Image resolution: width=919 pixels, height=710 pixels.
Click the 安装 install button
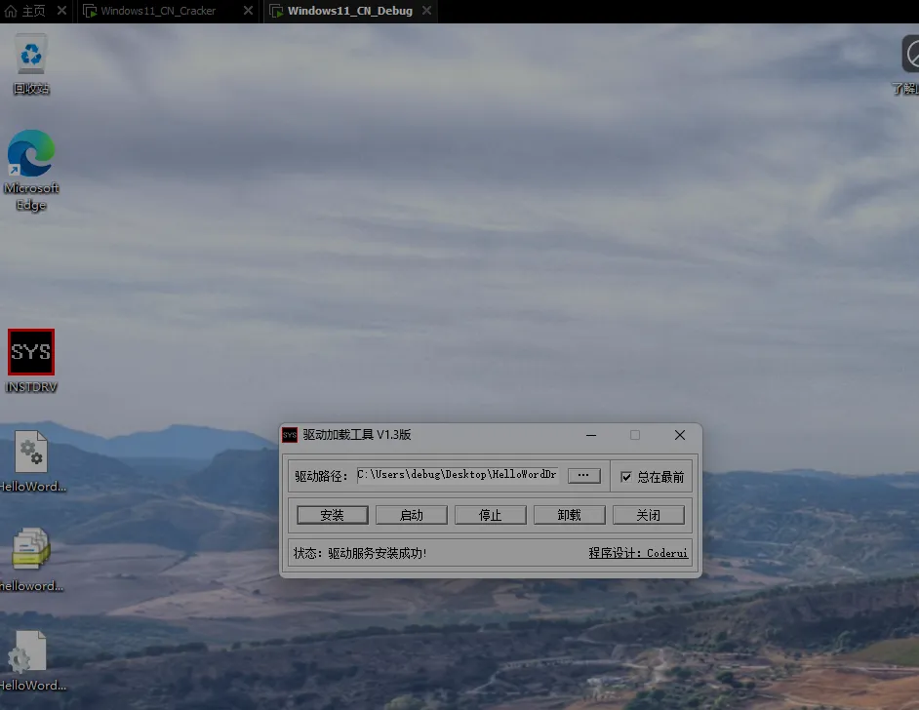(x=332, y=514)
